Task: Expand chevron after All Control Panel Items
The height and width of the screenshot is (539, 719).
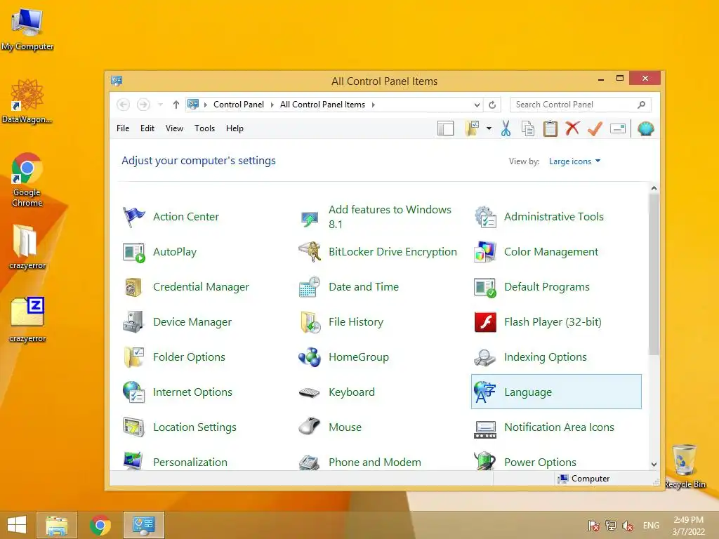Action: (x=374, y=105)
